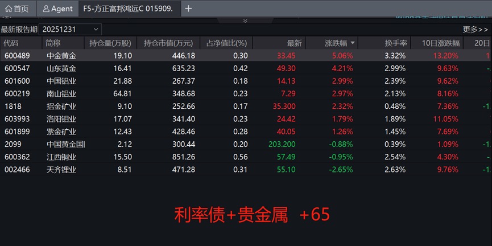Expand panel using double-chevron handle
The height and width of the screenshot is (246, 492).
(245, 20)
